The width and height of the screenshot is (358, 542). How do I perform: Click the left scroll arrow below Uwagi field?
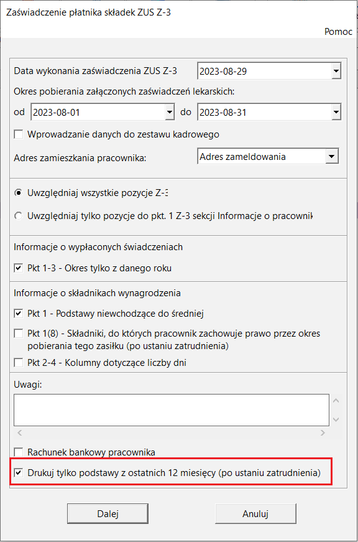tap(19, 432)
